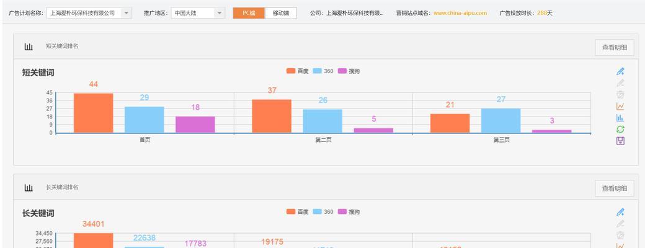The image size is (645, 248).
Task: Click the 22638 value label
Action: [x=145, y=237]
